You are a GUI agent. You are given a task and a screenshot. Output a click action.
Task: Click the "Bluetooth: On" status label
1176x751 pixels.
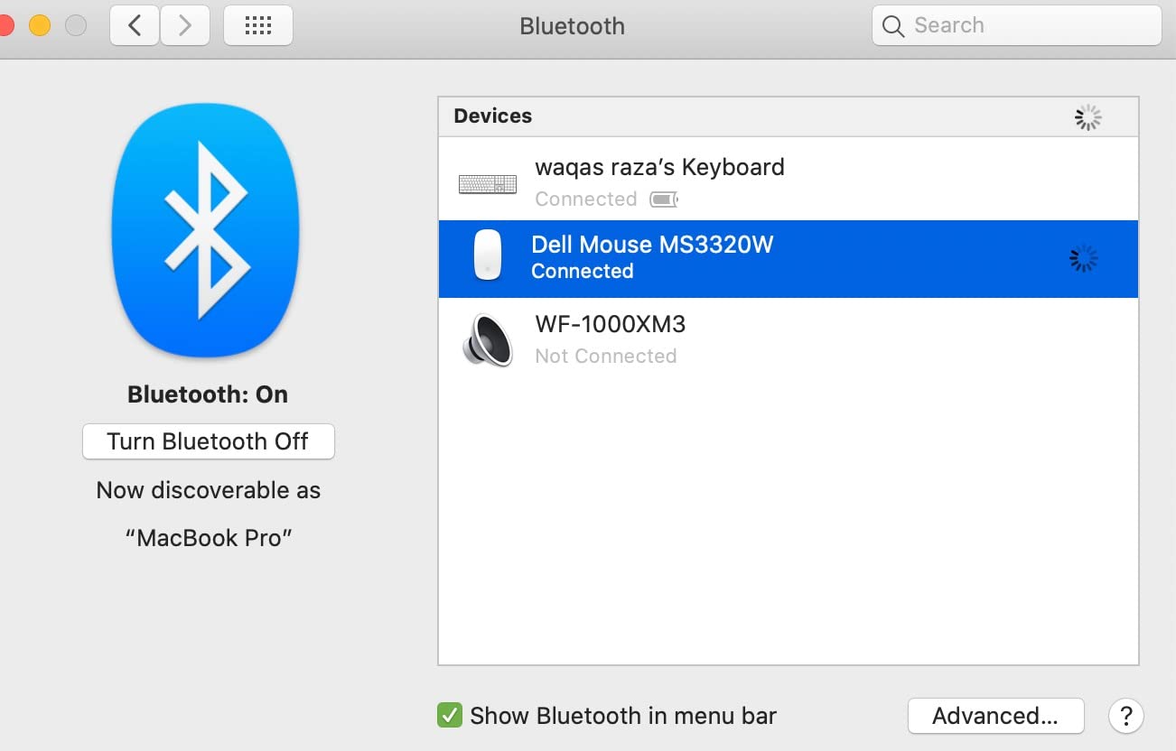point(208,394)
